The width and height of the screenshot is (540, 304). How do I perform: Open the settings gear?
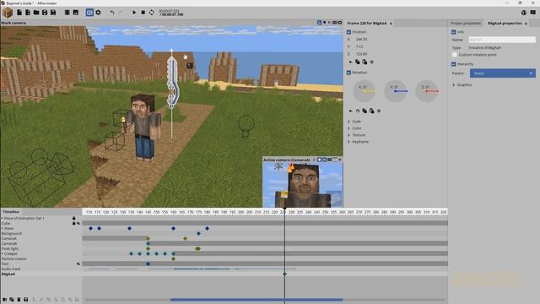98,13
